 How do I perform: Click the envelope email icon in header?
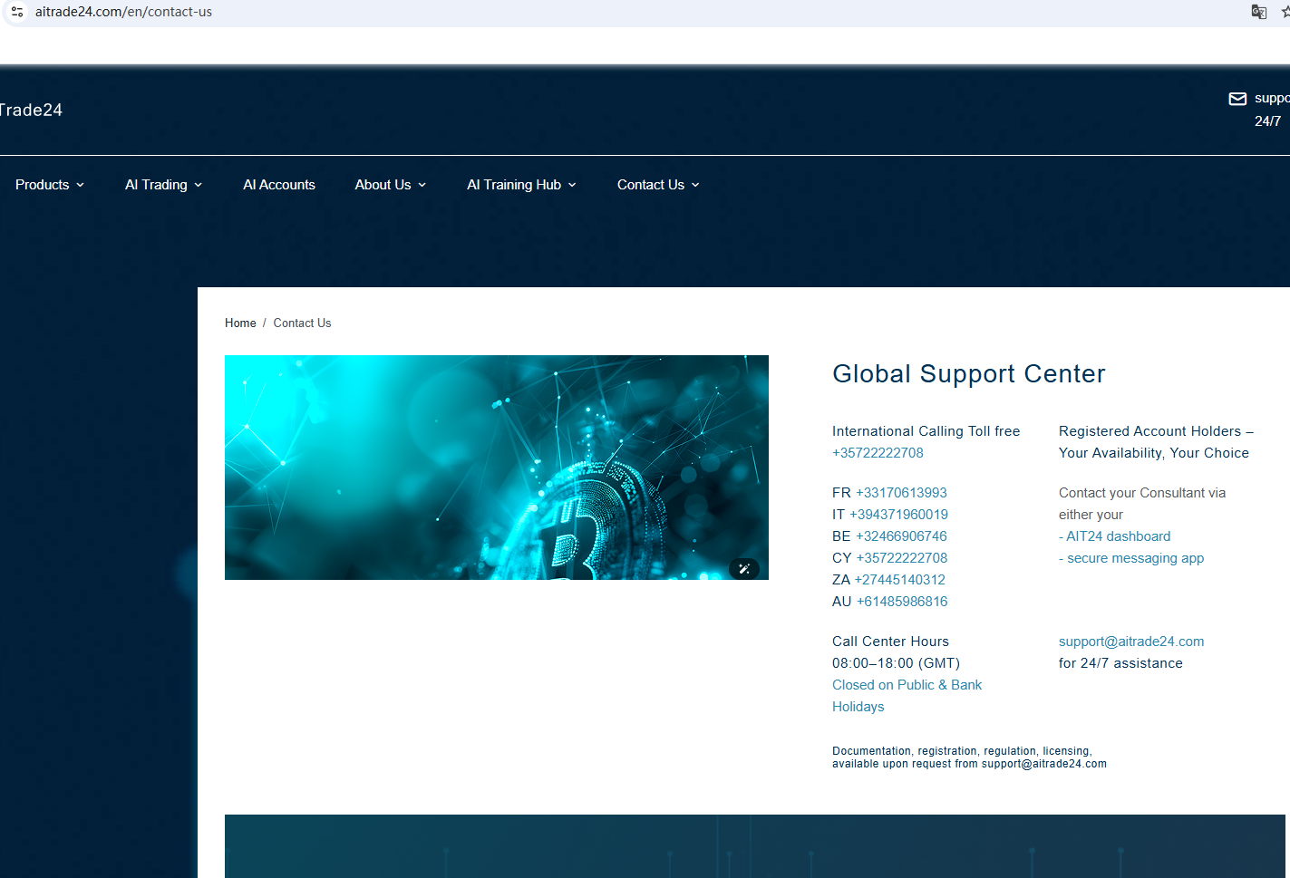click(1237, 99)
